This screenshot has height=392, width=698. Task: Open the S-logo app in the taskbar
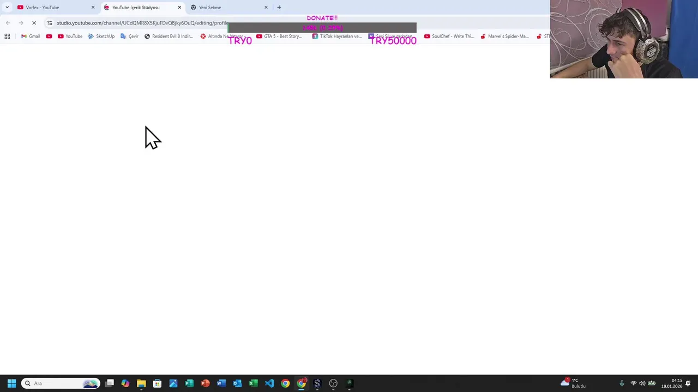point(317,383)
